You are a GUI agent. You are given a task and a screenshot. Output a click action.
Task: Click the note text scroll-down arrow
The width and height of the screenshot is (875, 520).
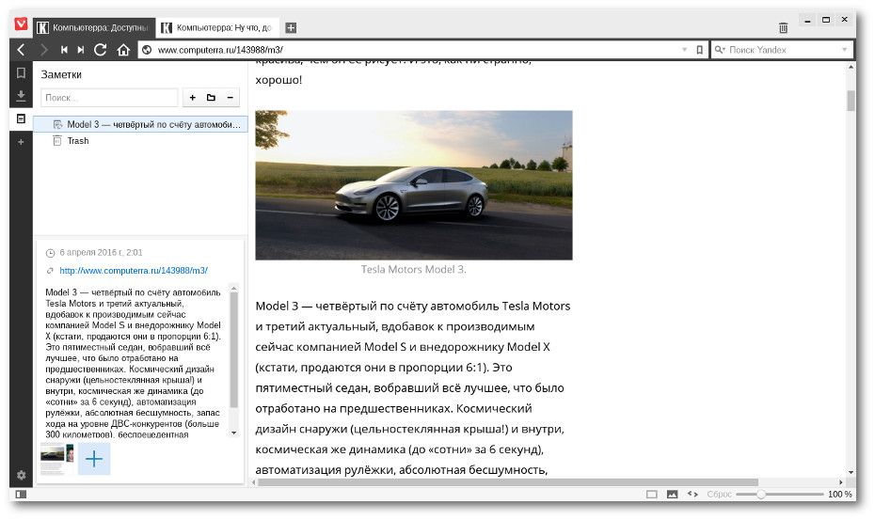[x=234, y=433]
